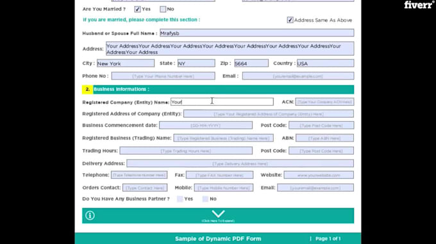Click Husband or Spouse Full Name field
The image size is (436, 244).
(x=256, y=33)
